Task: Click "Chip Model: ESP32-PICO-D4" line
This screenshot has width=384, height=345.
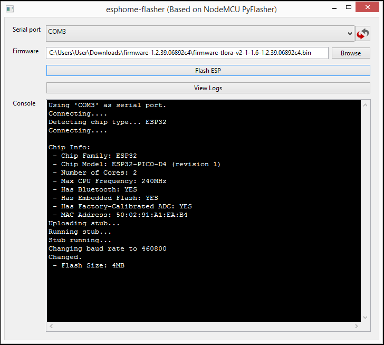Action: (137, 164)
